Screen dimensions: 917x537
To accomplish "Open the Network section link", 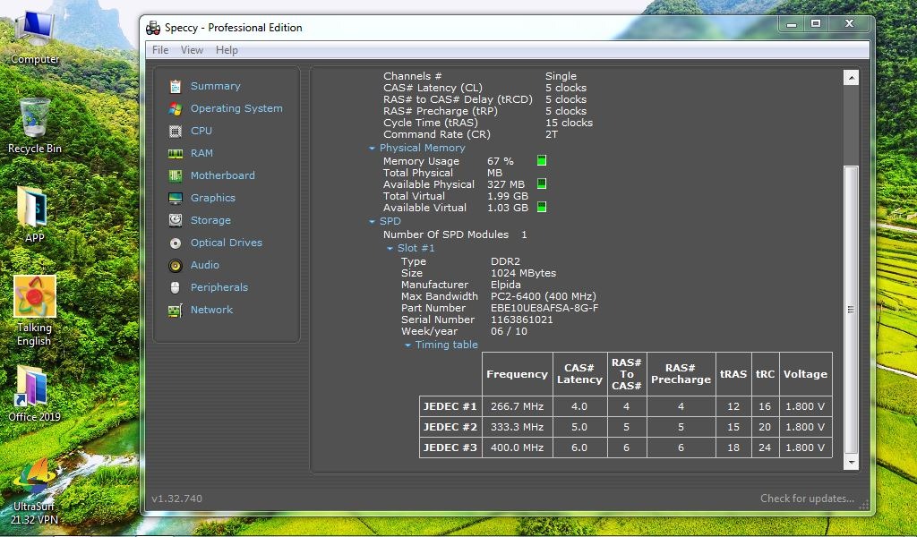I will 211,310.
